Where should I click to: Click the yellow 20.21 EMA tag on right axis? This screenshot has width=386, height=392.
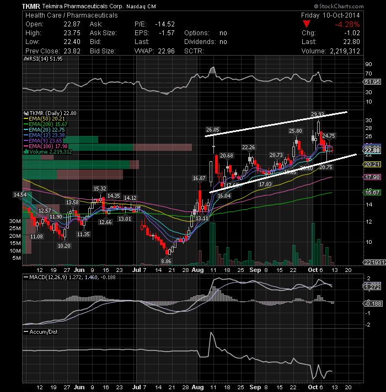click(372, 165)
